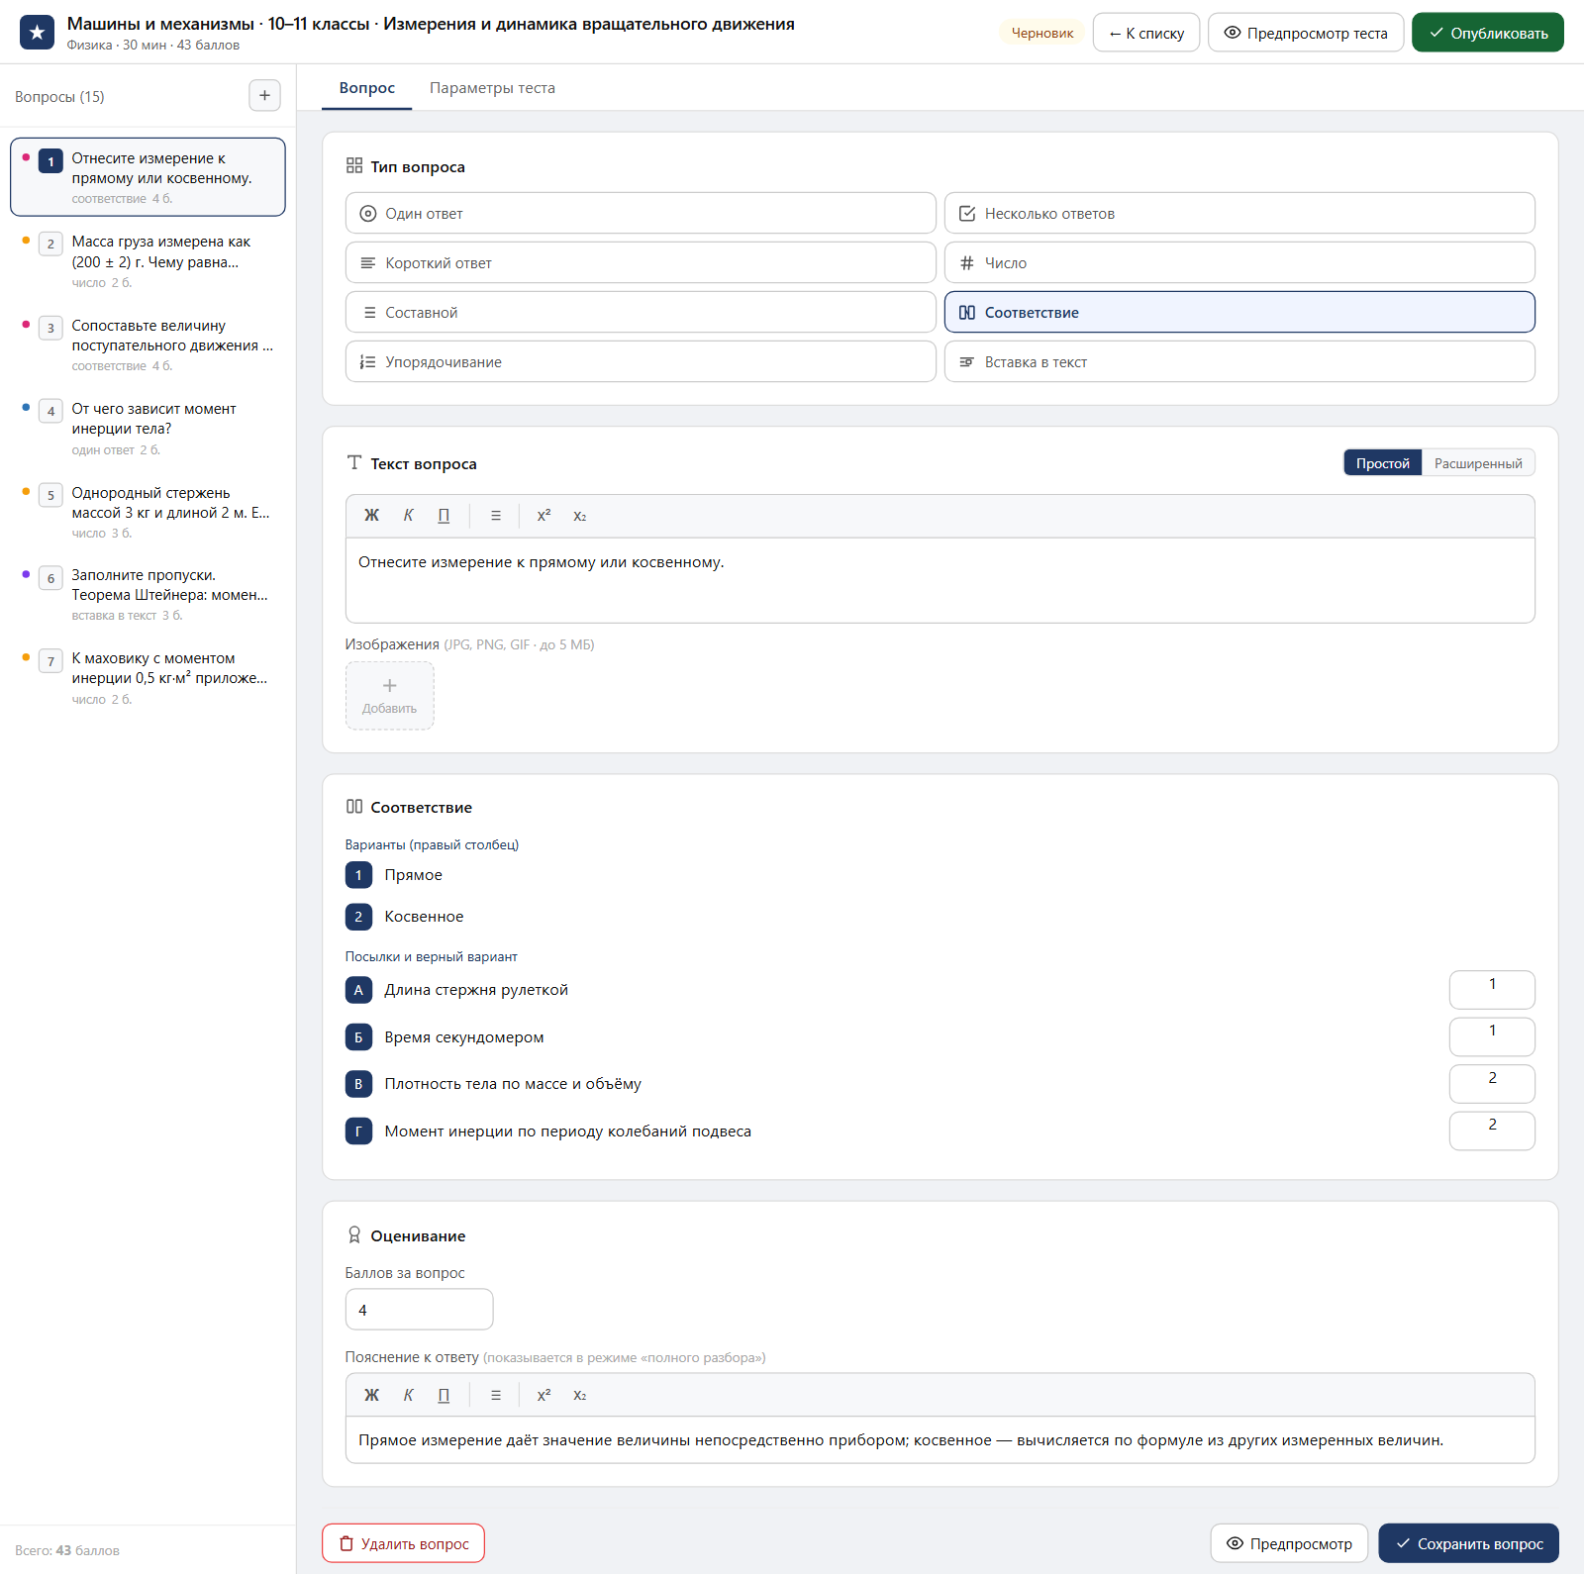Toggle underline in question text toolbar

pos(444,516)
